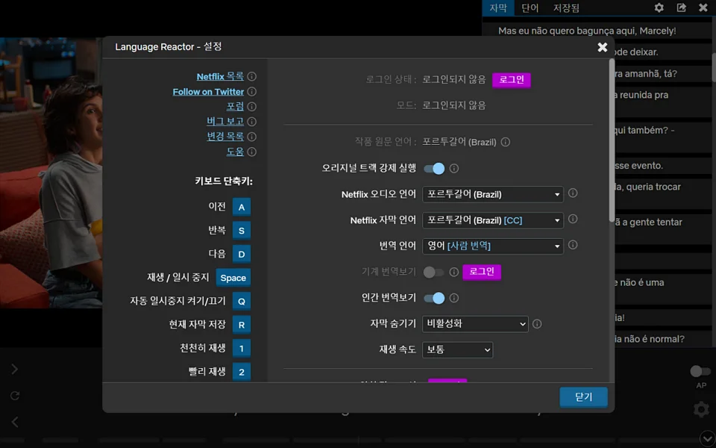This screenshot has height=448, width=716.
Task: Switch to the 단어 tab
Action: 530,7
